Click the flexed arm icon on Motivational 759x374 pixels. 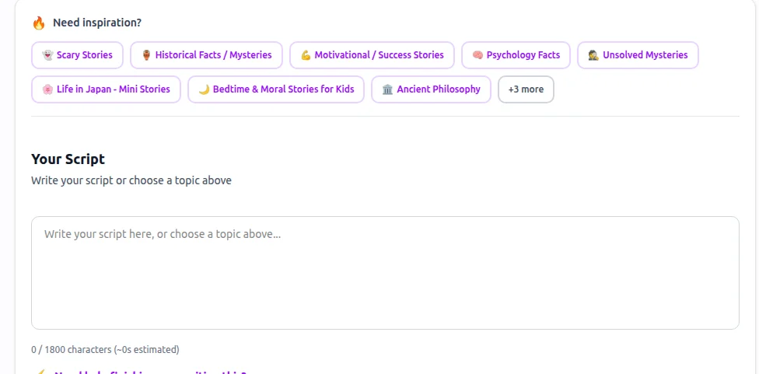[306, 55]
